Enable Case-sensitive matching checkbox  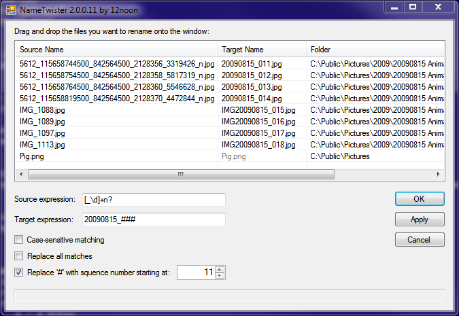(x=19, y=240)
